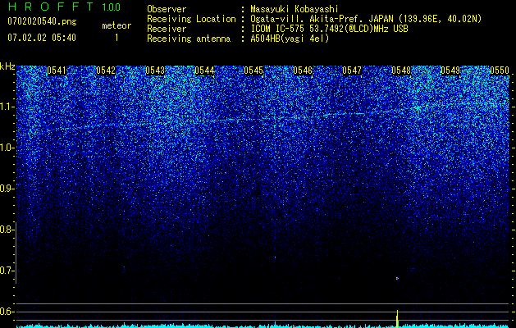This screenshot has height=328, width=516.
Task: Select the Ogata-vill. Akita-Pref. JAPAN location text
Action: 366,19
